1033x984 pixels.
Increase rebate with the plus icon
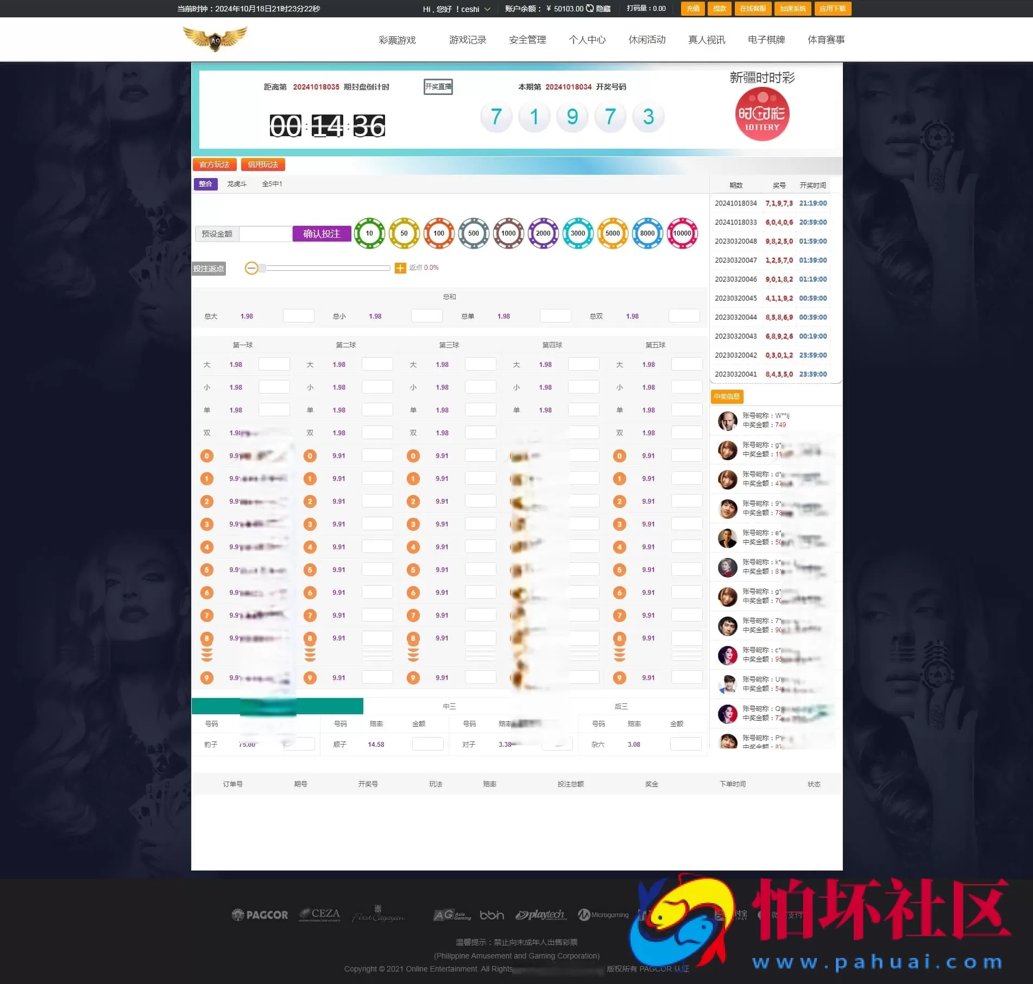click(x=400, y=268)
